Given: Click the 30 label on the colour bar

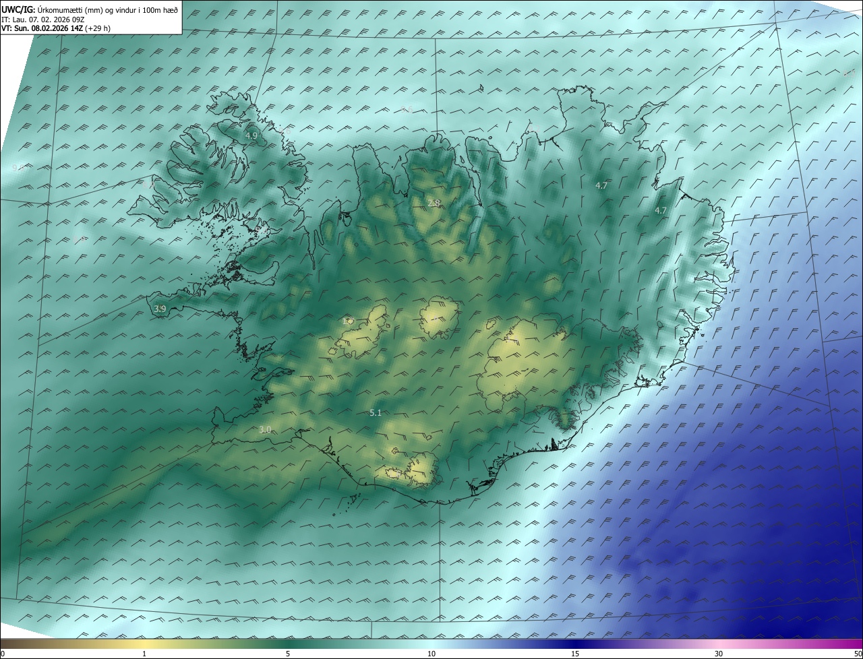Looking at the screenshot, I should (x=719, y=654).
